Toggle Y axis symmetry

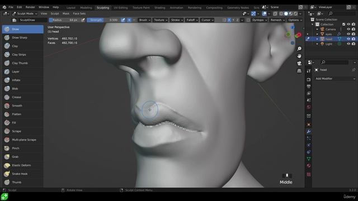pyautogui.click(x=233, y=20)
